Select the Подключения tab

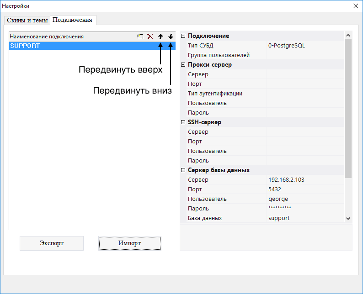pos(73,20)
